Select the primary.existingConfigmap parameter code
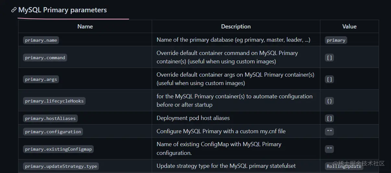The height and width of the screenshot is (173, 391). coord(58,149)
